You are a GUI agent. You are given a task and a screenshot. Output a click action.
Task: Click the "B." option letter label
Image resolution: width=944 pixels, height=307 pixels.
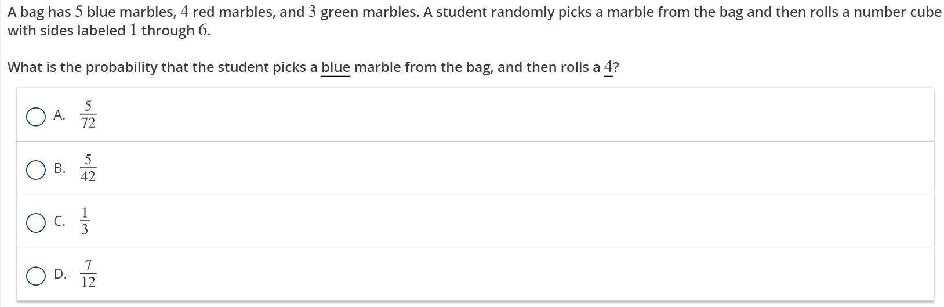tap(59, 168)
